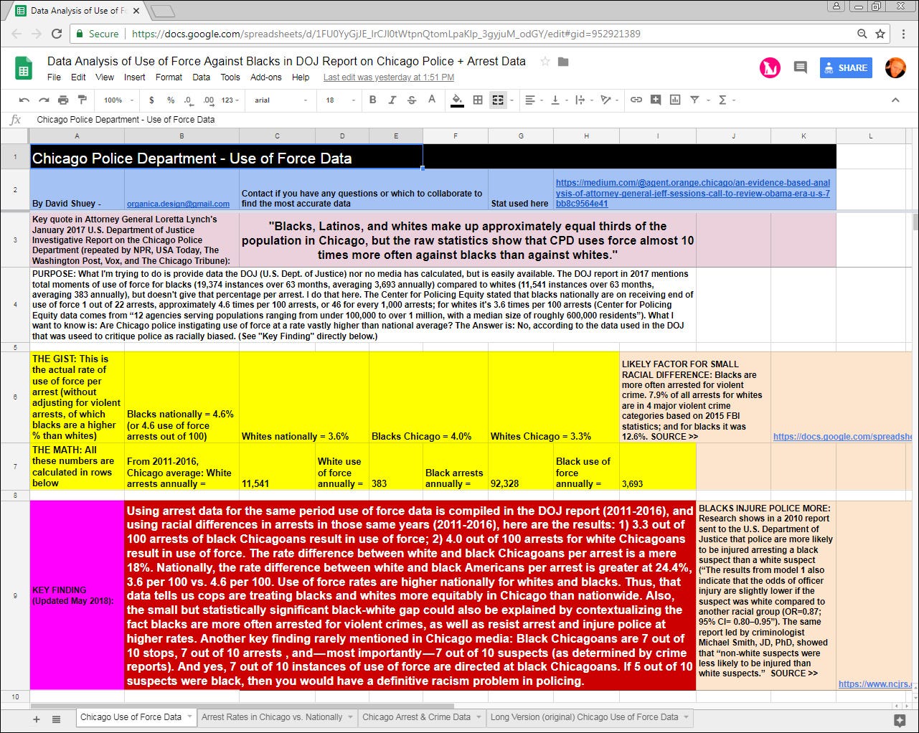
Task: Open the Explore panel in bottom corner
Action: [x=900, y=720]
